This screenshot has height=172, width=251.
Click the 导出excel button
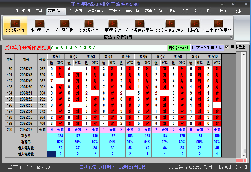(178, 48)
